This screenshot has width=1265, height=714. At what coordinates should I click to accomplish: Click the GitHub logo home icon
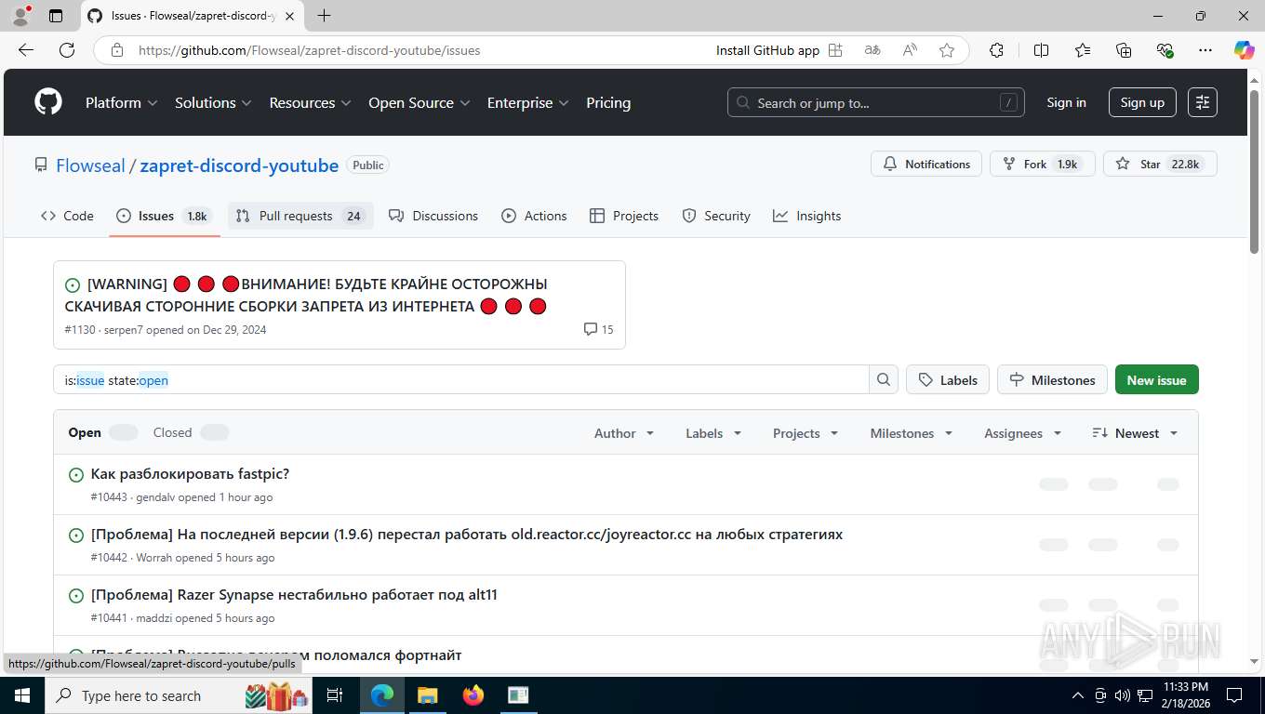(48, 102)
